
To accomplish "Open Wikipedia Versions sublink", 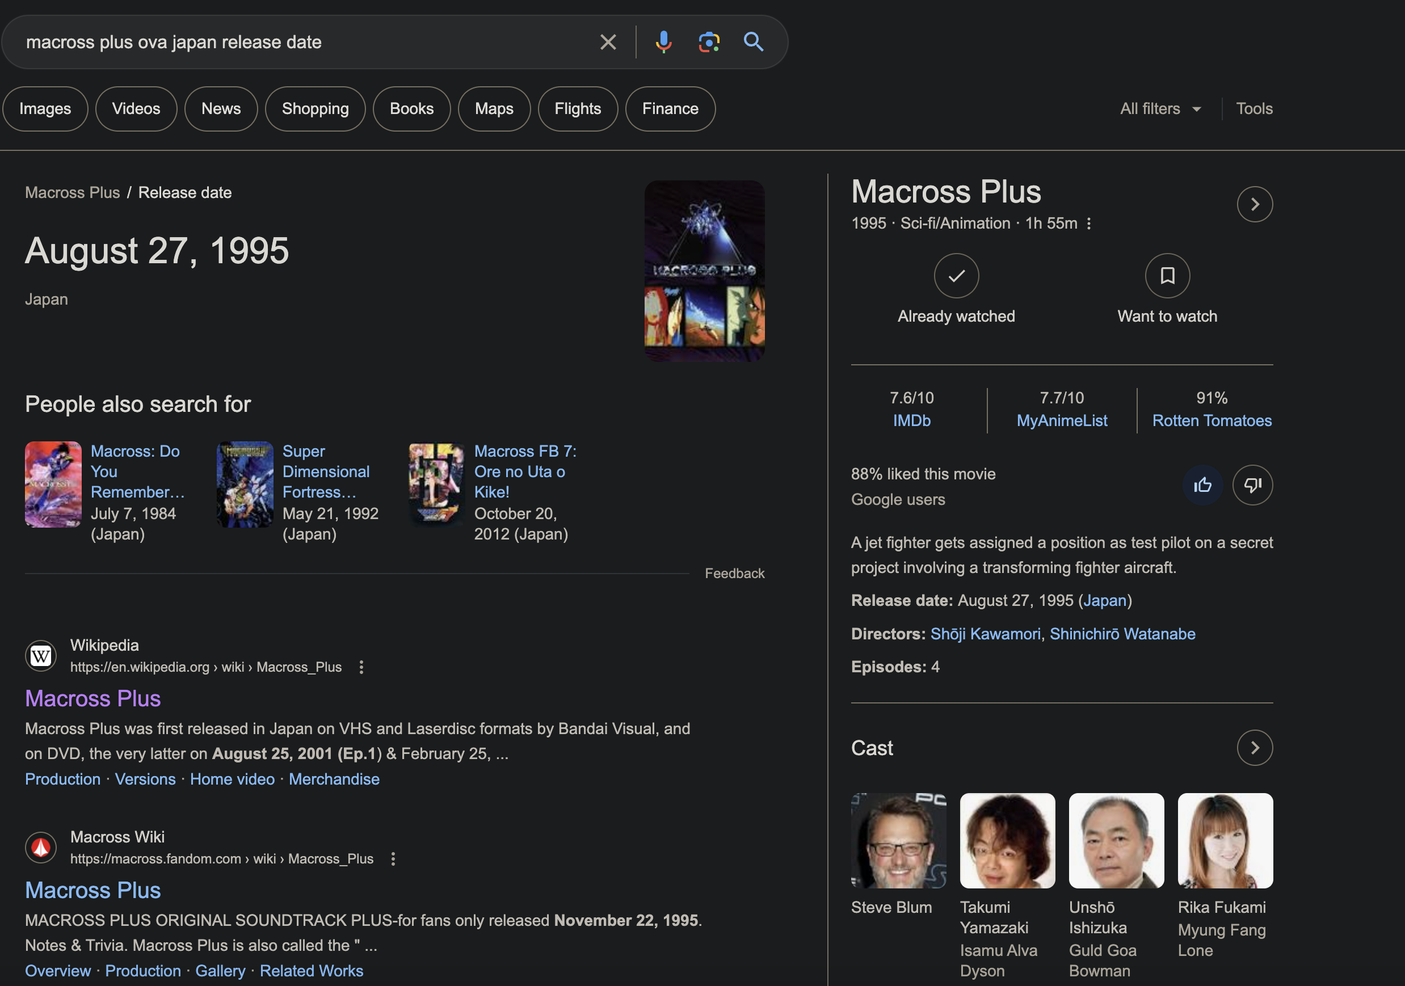I will [x=145, y=779].
